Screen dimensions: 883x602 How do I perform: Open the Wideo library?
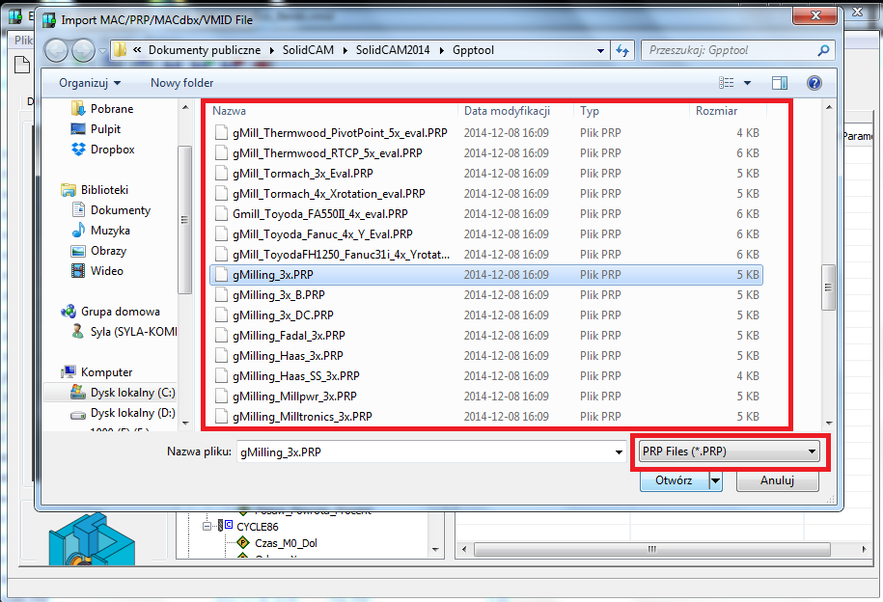pos(106,271)
